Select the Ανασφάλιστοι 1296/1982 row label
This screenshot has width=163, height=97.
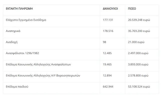point(22,53)
